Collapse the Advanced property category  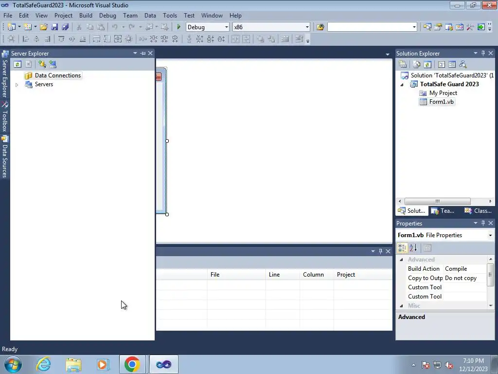[401, 260]
